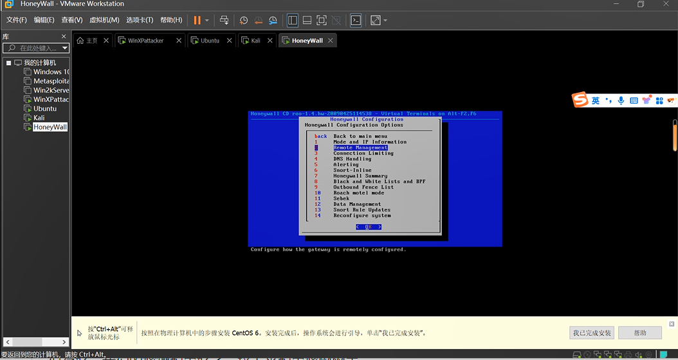The width and height of the screenshot is (678, 360).
Task: Toggle the 英 language mode in Sogou bar
Action: 596,100
